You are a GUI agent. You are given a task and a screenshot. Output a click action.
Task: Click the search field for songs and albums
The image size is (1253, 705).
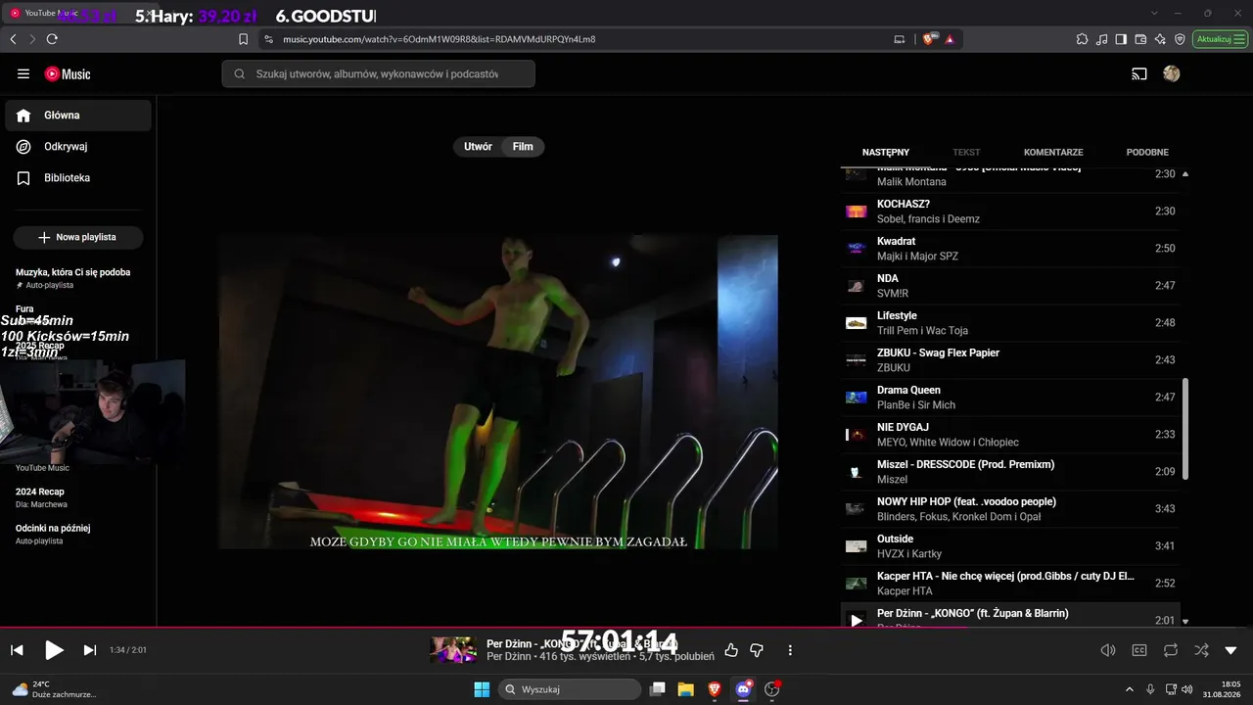pos(378,73)
